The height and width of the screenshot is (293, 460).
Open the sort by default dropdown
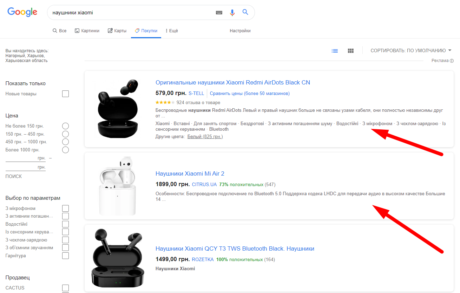[x=411, y=51]
